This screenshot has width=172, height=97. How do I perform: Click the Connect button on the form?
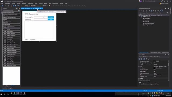click(x=51, y=17)
